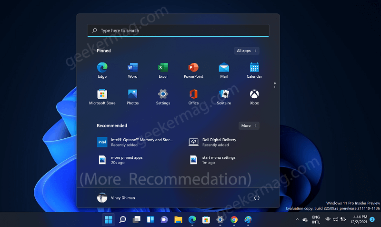Viewport: 381px width, 227px height.
Task: Open the Excel pinned app
Action: [163, 70]
